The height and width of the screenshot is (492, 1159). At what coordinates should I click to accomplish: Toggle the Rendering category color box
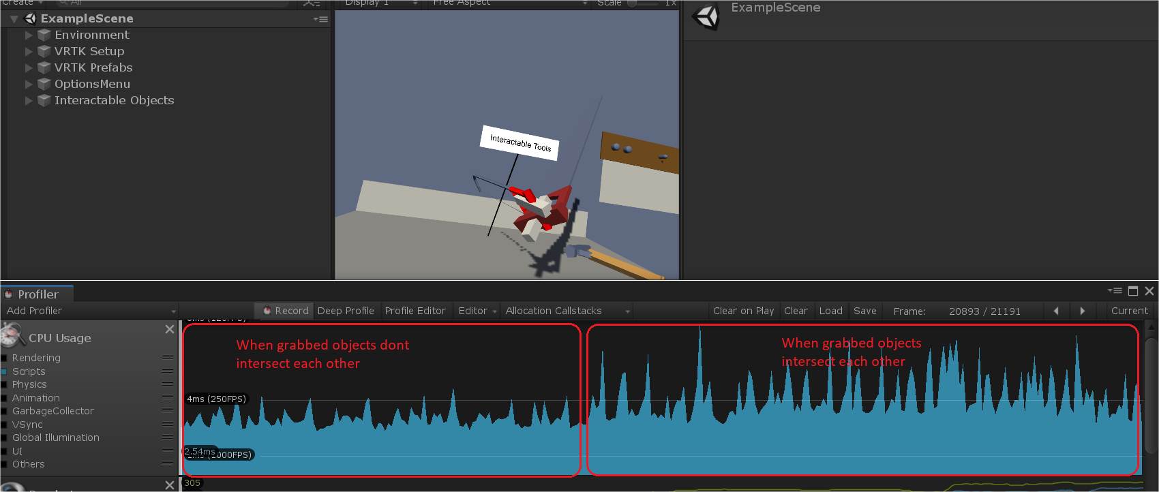4,358
